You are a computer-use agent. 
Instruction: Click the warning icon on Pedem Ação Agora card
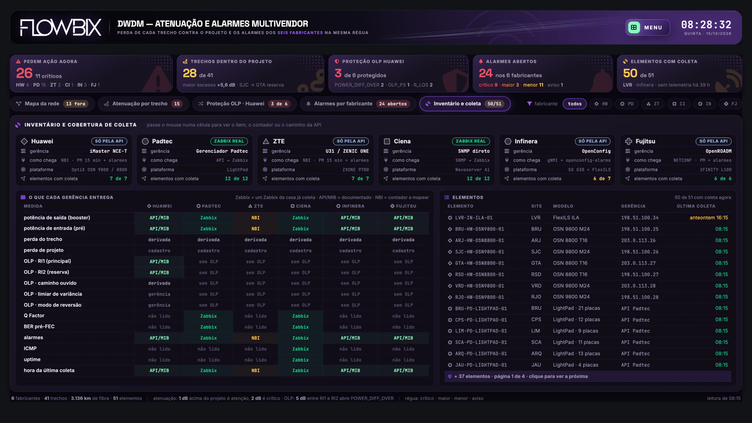[18, 61]
